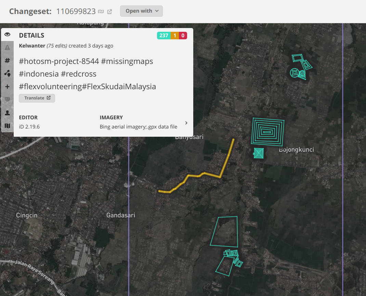This screenshot has height=296, width=366.
Task: Switch to the discussion speech-bubble tab
Action: (7, 99)
